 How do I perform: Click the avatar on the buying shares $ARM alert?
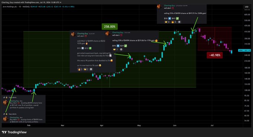click(x=6, y=119)
